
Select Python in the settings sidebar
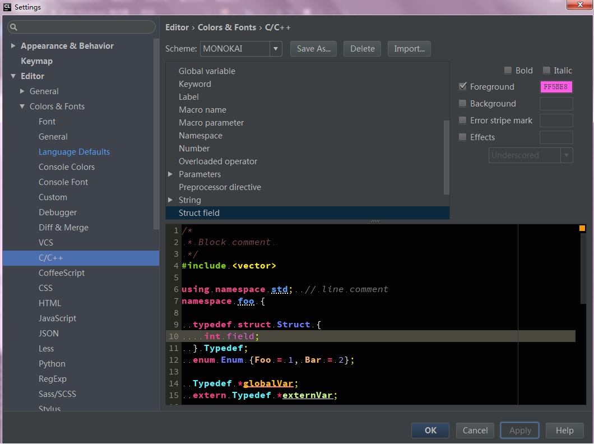click(x=52, y=363)
